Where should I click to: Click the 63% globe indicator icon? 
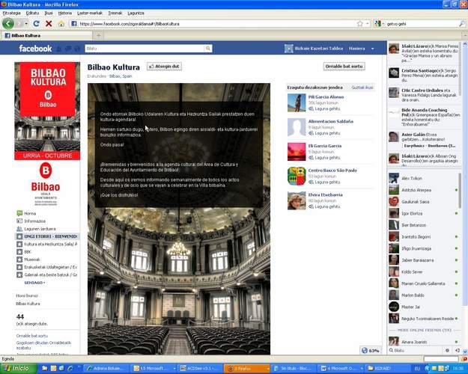[x=365, y=351]
